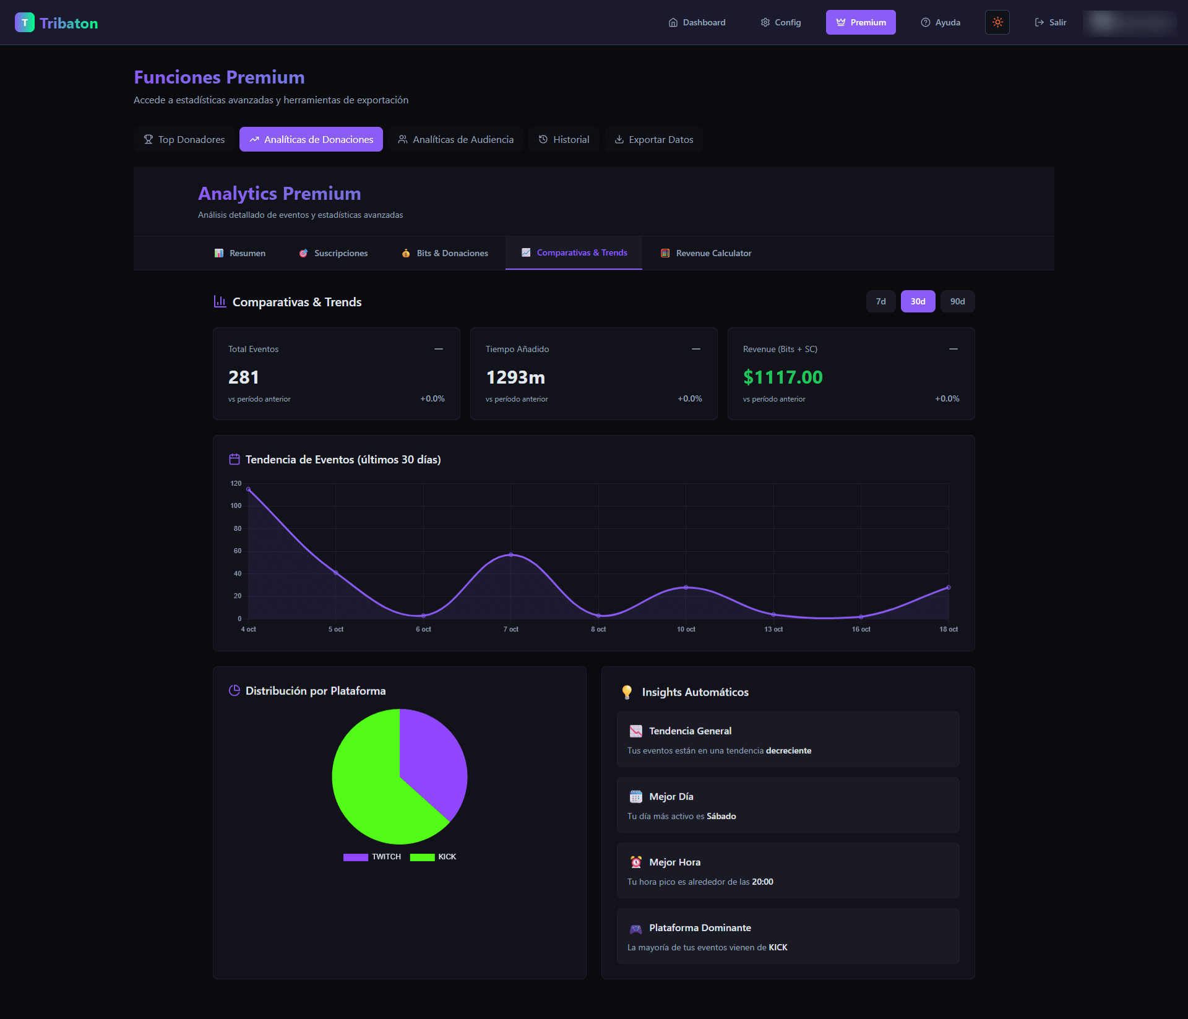Log out with Salir
This screenshot has width=1188, height=1019.
(x=1050, y=22)
